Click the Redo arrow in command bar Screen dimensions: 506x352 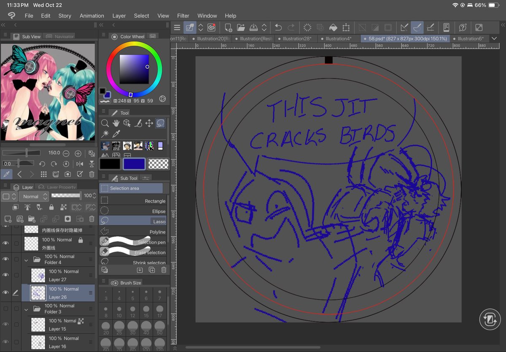coord(291,27)
